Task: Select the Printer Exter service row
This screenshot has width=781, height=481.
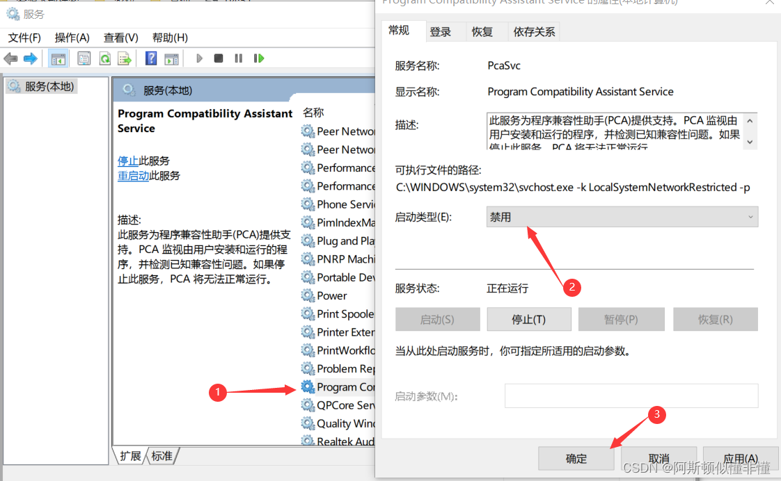Action: pyautogui.click(x=338, y=332)
